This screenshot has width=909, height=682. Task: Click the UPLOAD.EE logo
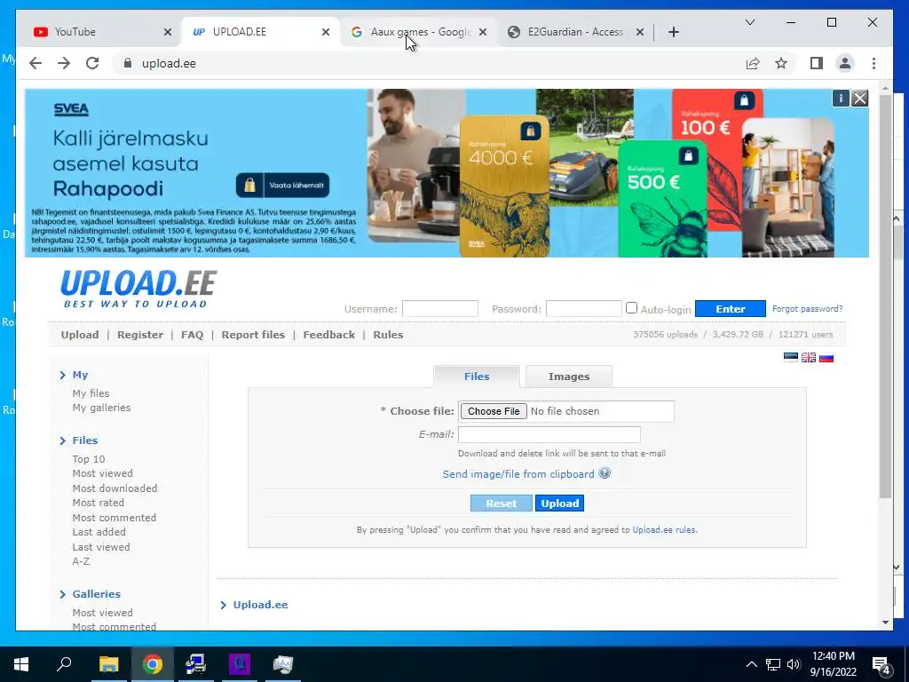tap(138, 289)
